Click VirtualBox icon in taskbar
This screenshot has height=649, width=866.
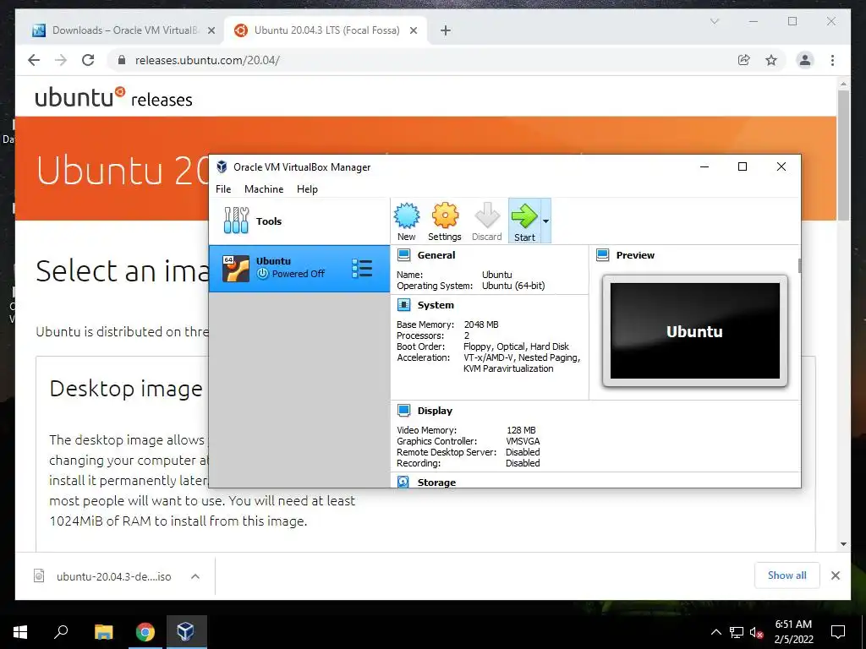click(186, 632)
